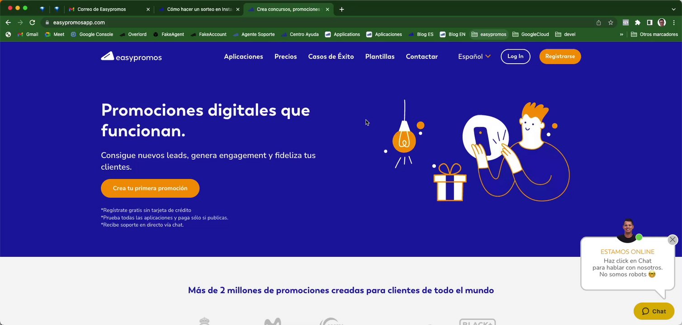Open the Casos de Éxito menu item

coord(331,56)
